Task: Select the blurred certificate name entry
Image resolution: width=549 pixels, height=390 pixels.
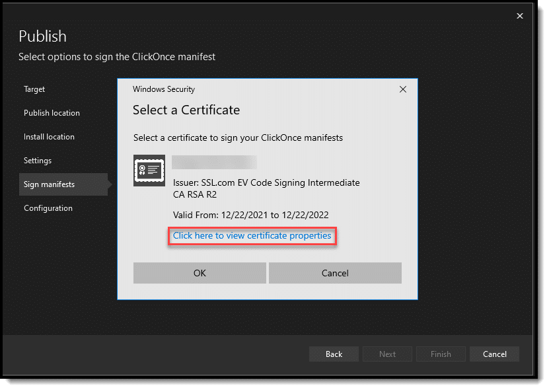Action: (x=214, y=162)
